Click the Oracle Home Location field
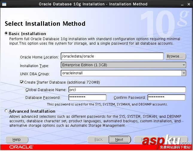The image size is (193, 151). 112,56
